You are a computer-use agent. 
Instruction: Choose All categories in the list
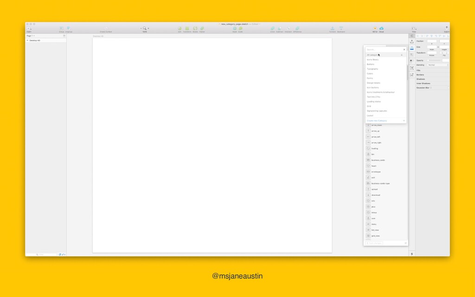pyautogui.click(x=385, y=55)
